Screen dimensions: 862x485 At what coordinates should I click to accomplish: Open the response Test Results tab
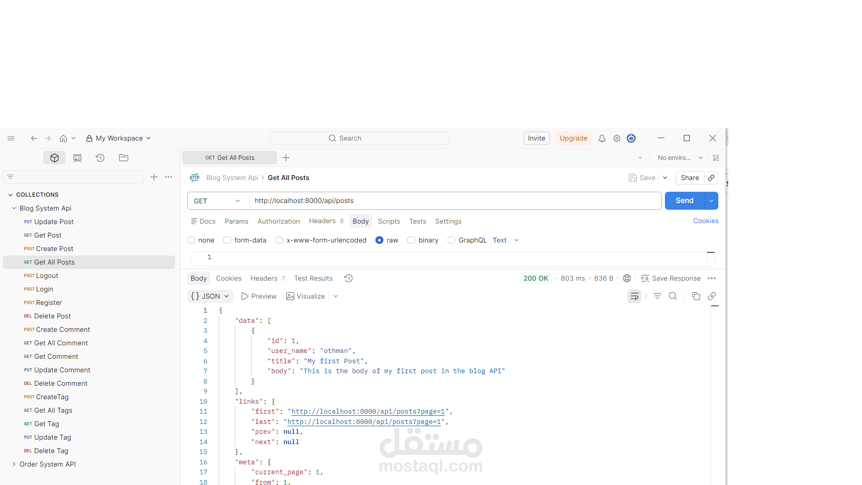[x=313, y=278]
